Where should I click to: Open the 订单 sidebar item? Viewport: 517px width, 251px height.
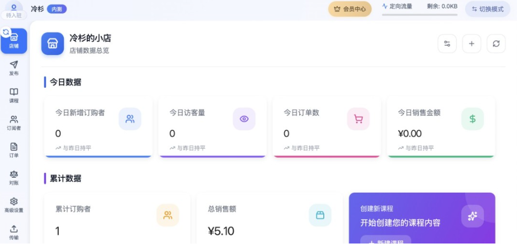click(x=14, y=150)
